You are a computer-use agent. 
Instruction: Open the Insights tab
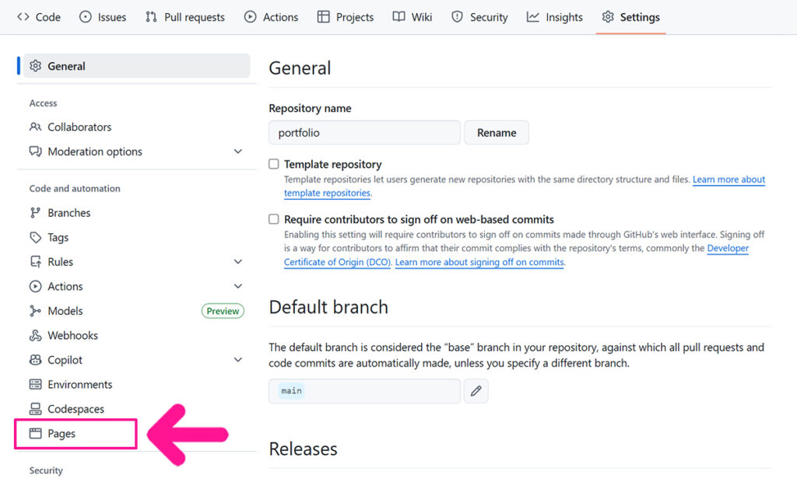pyautogui.click(x=555, y=17)
